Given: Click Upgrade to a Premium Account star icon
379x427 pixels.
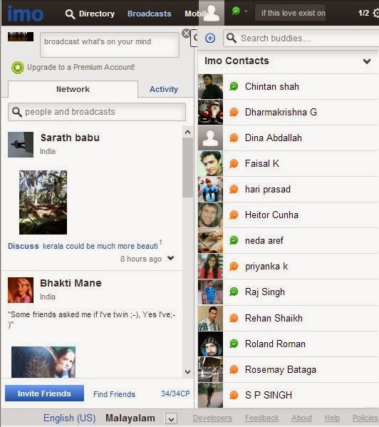Looking at the screenshot, I should point(18,68).
